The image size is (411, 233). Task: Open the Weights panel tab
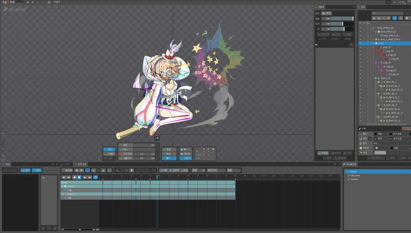(321, 7)
